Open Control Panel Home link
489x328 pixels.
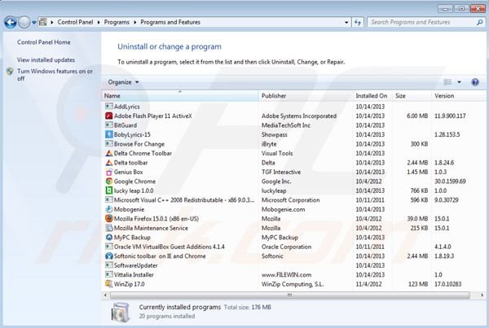[x=44, y=42]
